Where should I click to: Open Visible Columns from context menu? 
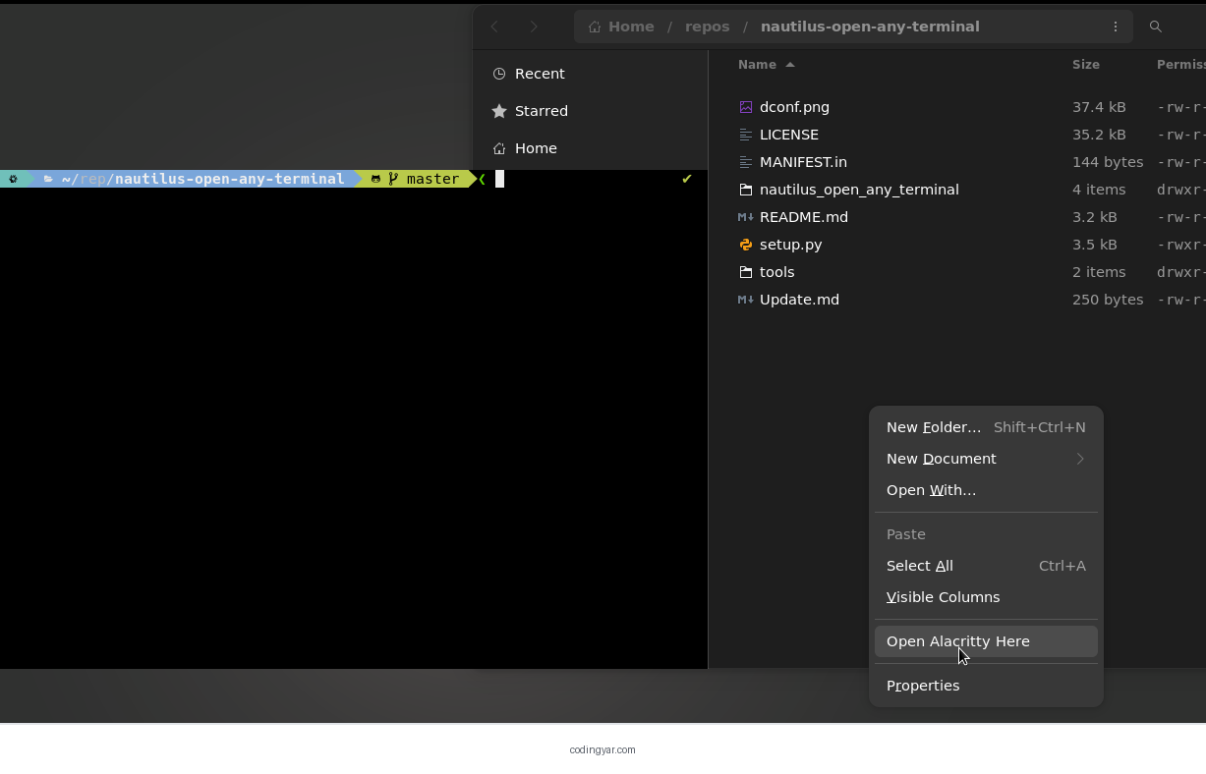click(986, 597)
